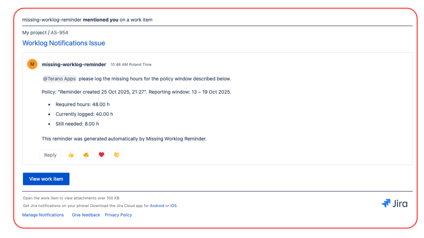Open the AS-954 issue key breadcrumb
This screenshot has height=238, width=424.
pyautogui.click(x=59, y=33)
